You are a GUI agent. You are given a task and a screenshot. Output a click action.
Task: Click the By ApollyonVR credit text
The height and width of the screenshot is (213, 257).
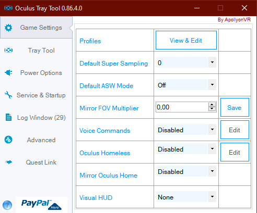click(234, 20)
